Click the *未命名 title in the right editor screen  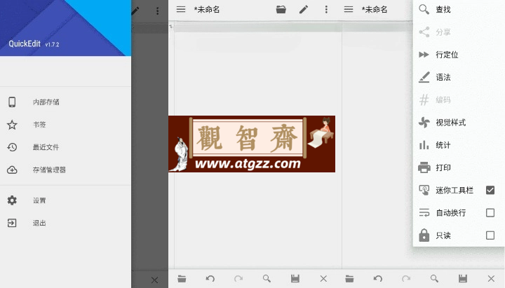click(375, 10)
